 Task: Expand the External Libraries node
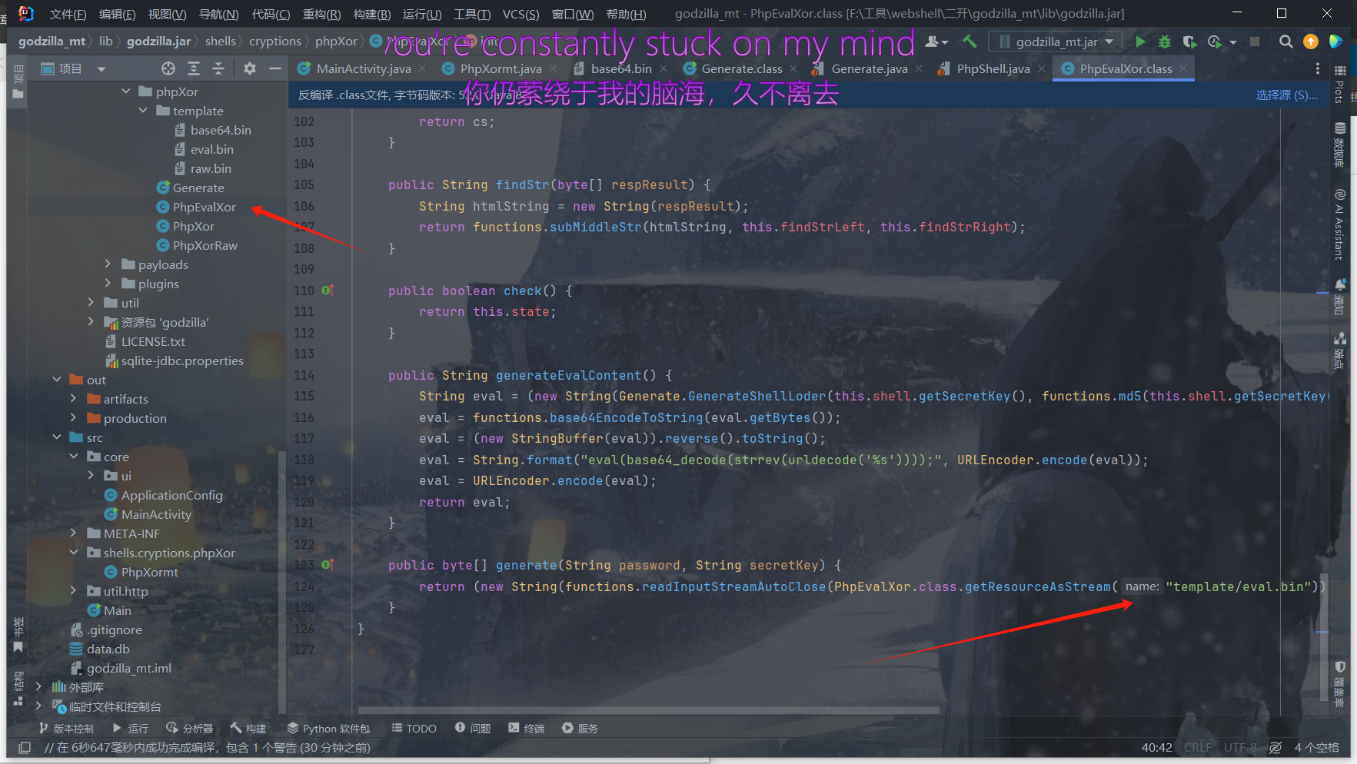click(38, 687)
